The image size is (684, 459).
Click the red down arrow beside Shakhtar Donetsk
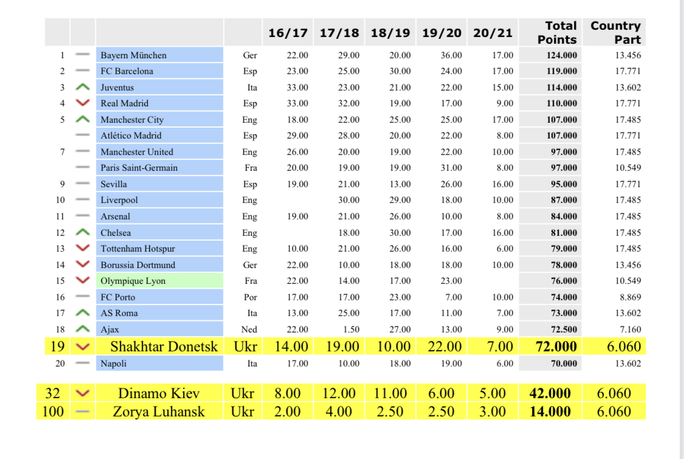tap(83, 347)
